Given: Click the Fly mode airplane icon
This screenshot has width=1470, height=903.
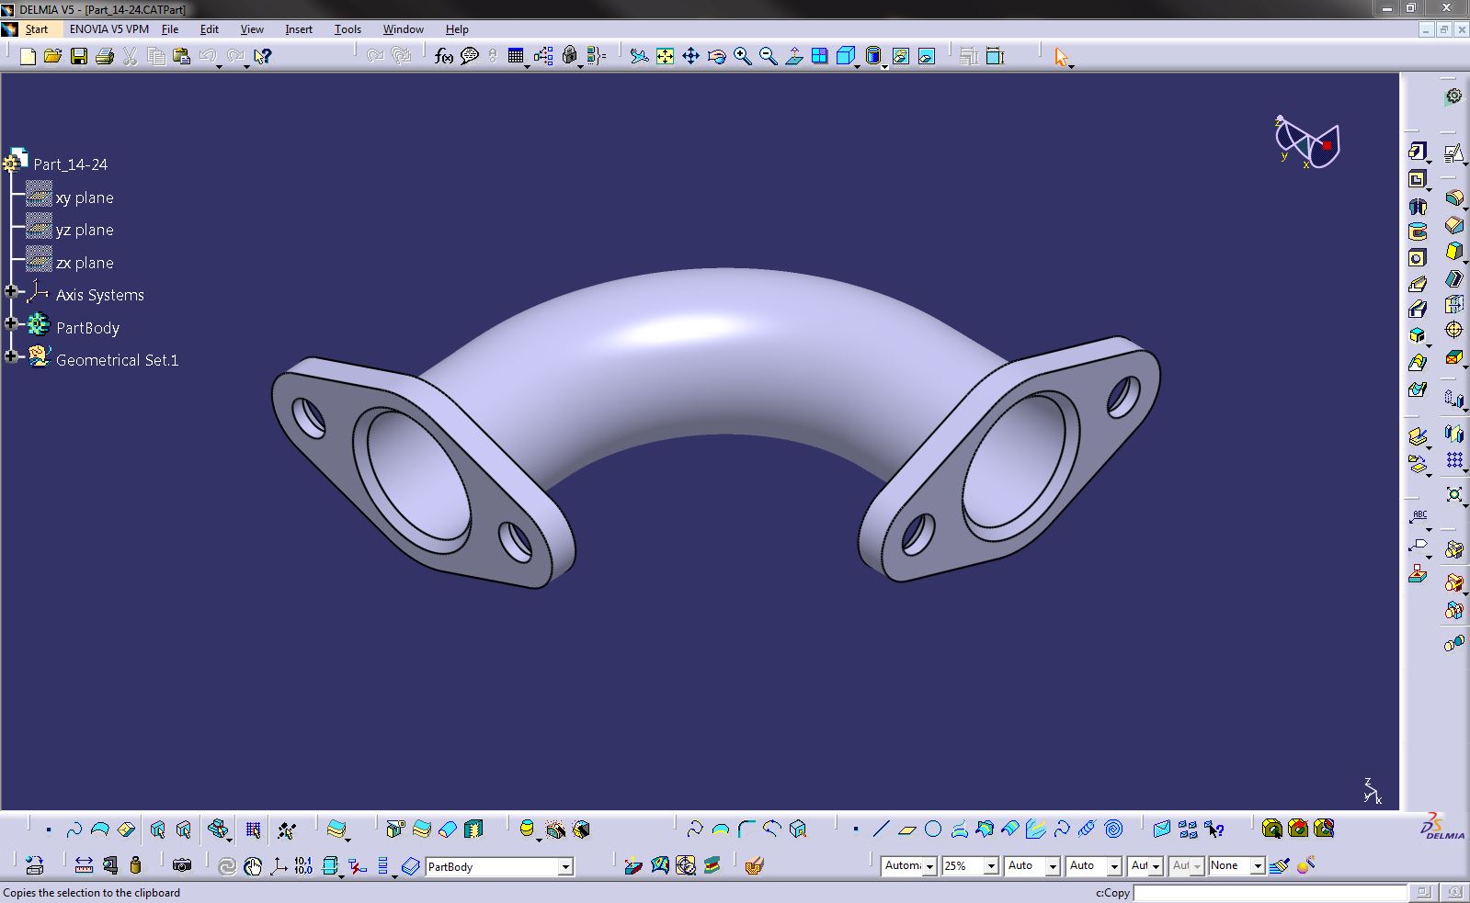Looking at the screenshot, I should point(639,57).
